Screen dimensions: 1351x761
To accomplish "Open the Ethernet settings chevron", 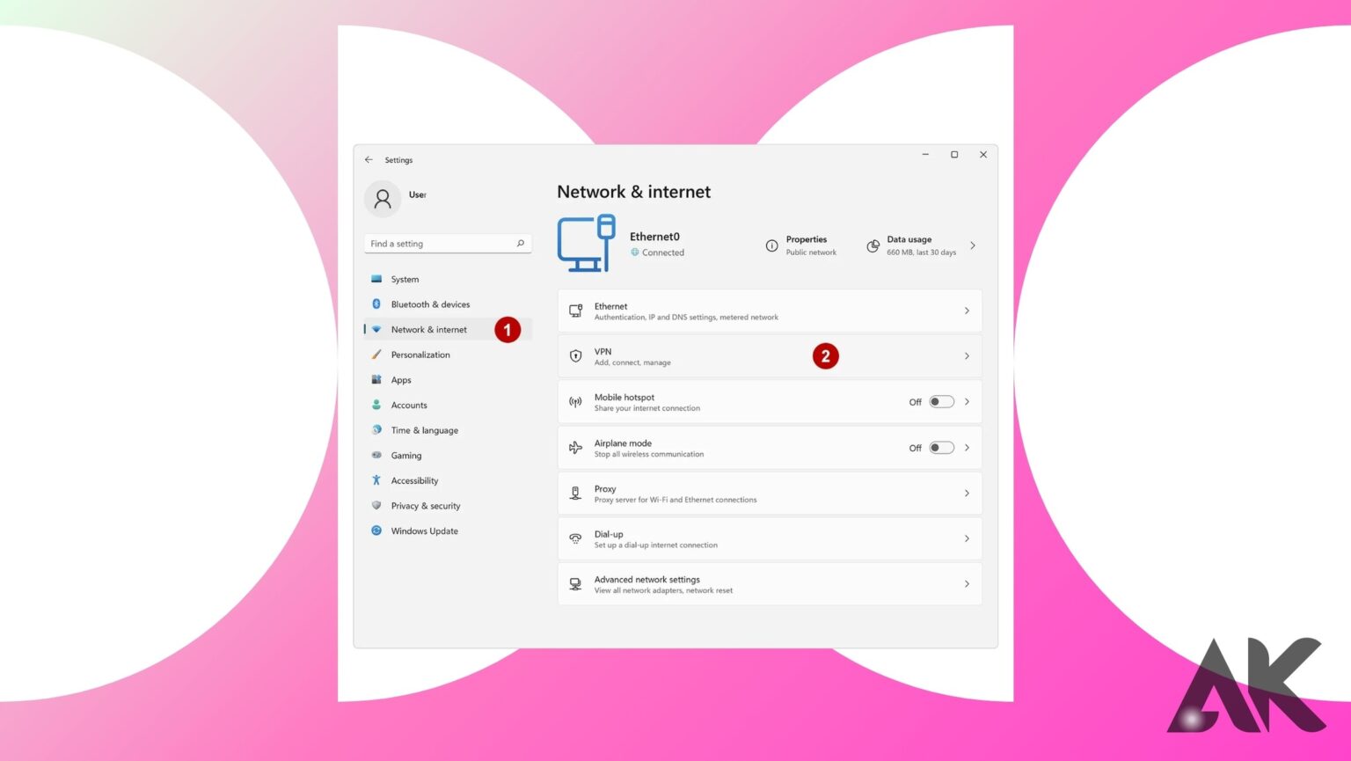I will click(967, 311).
